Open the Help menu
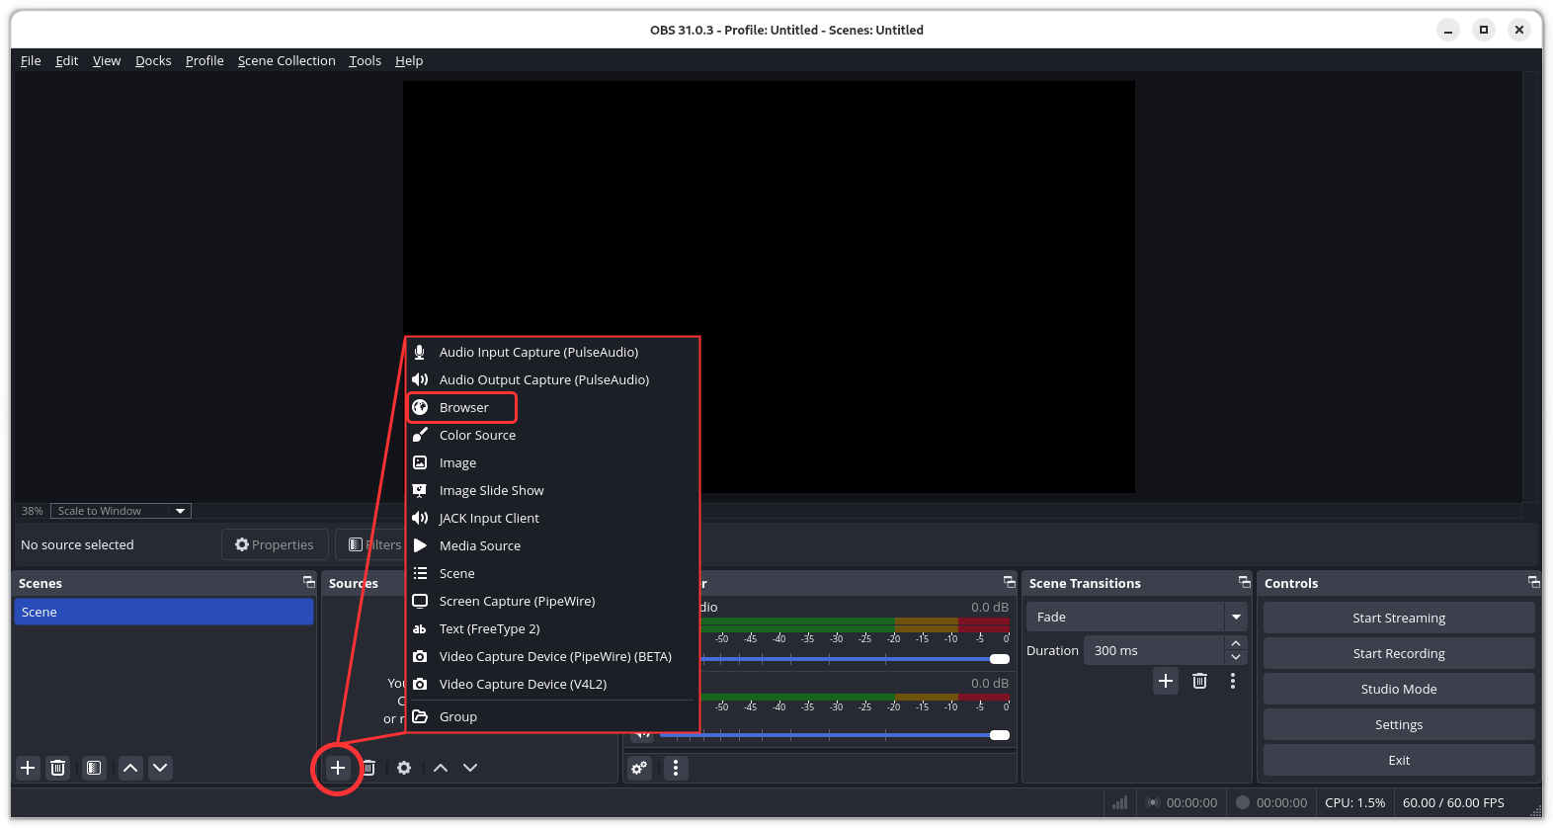Viewport: 1553px width, 828px height. click(409, 60)
